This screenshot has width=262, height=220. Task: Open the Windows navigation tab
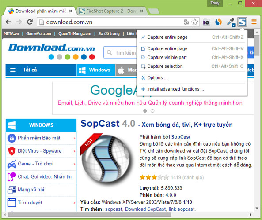click(96, 70)
